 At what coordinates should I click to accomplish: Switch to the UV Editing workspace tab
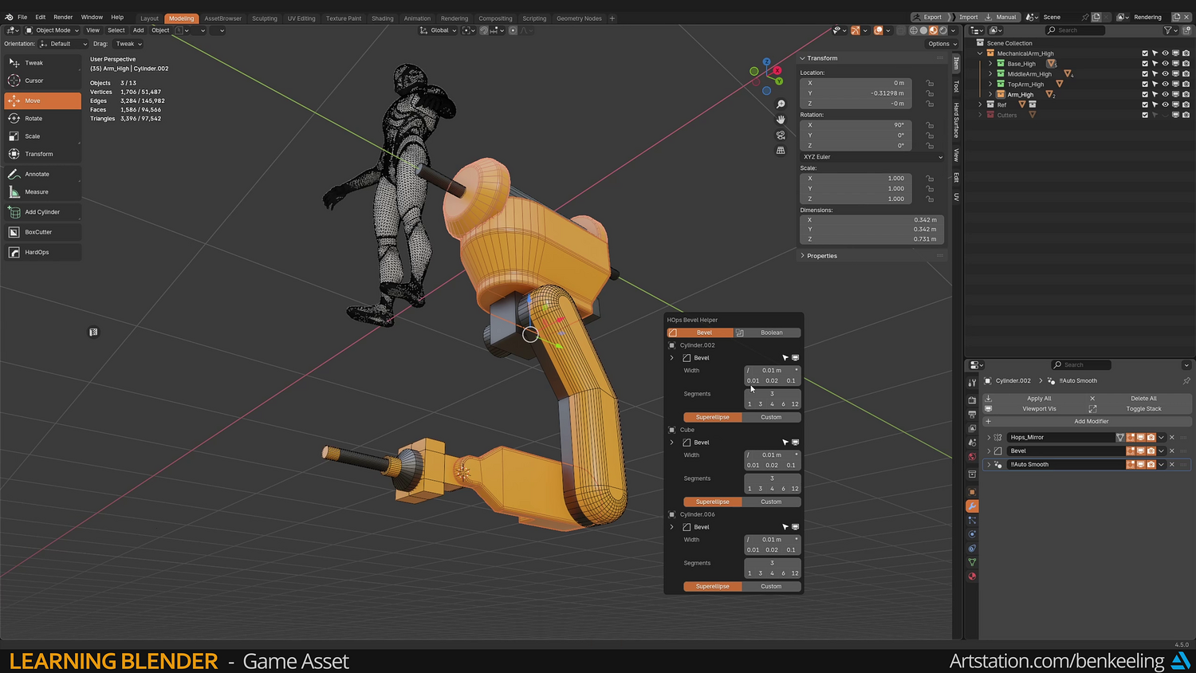[x=301, y=18]
